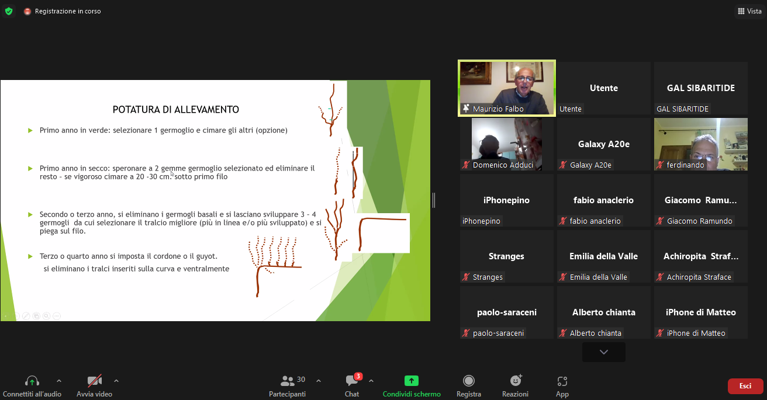This screenshot has height=400, width=767.
Task: Select Maurizio Falbo video tile
Action: 507,88
